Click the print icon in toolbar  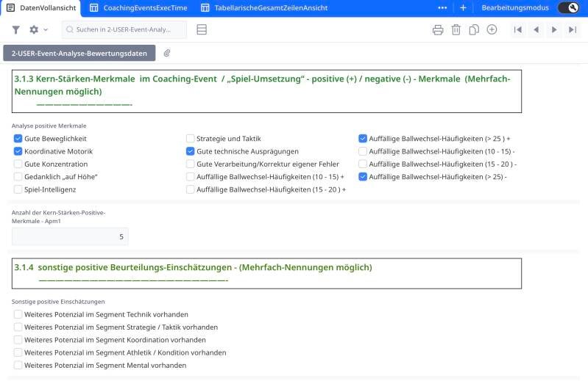coord(438,29)
